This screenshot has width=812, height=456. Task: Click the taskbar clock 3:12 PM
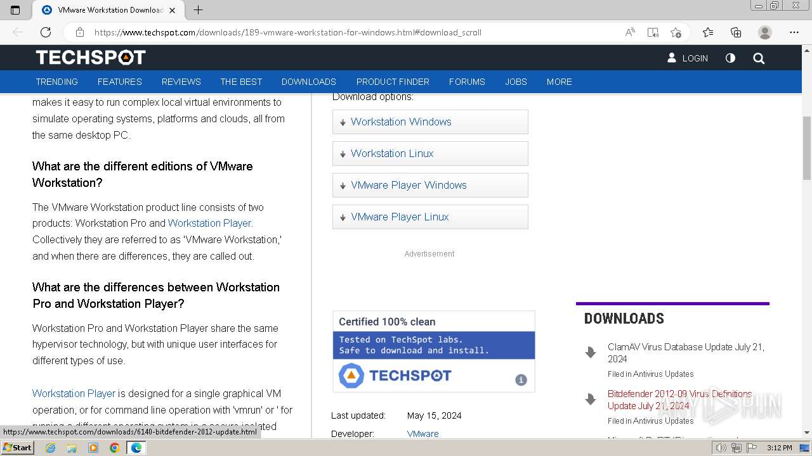click(x=779, y=448)
